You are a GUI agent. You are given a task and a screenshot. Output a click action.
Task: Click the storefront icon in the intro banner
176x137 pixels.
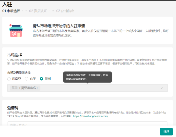point(16,31)
